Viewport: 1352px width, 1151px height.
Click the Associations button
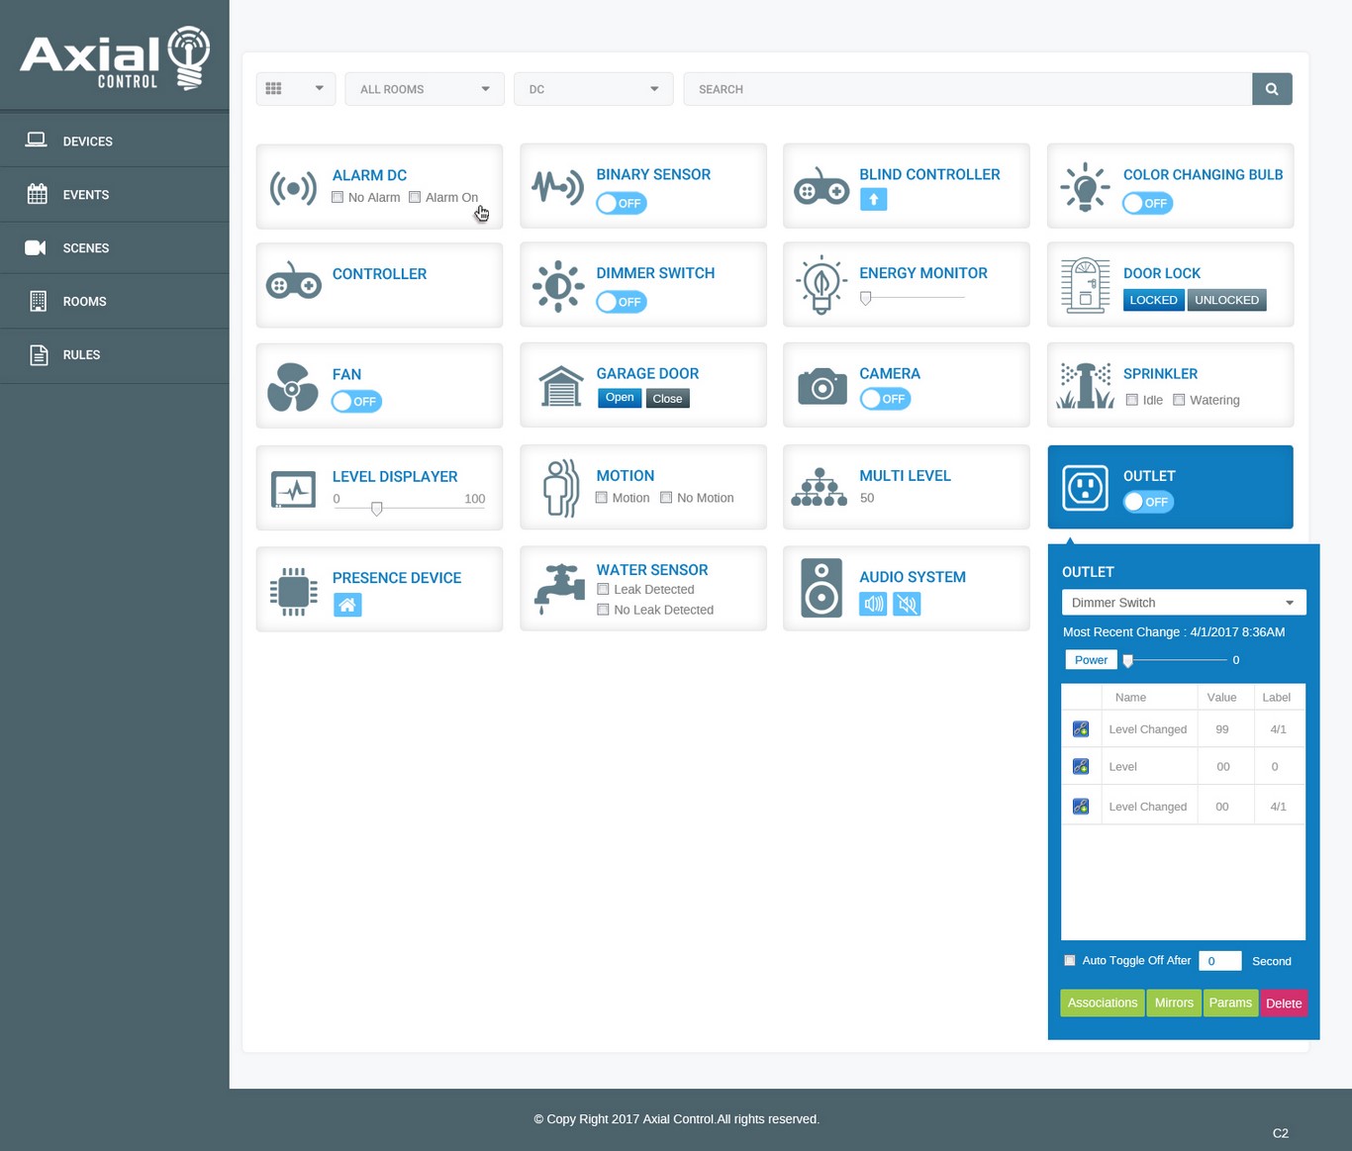pos(1102,1003)
